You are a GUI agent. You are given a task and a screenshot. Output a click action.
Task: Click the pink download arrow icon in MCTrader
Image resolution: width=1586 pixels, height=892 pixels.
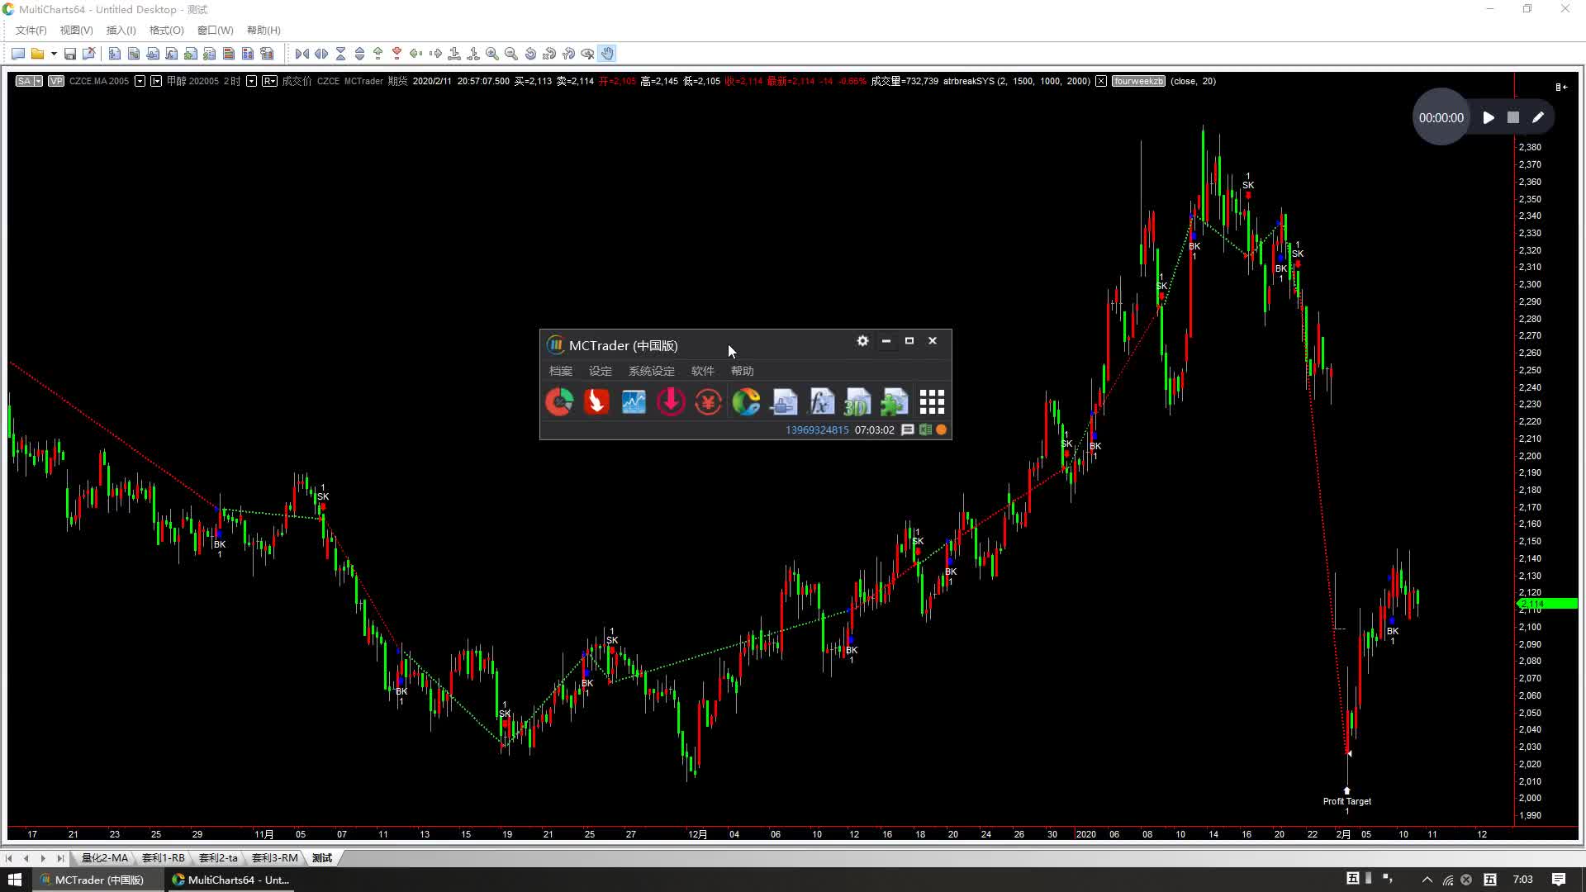(671, 402)
